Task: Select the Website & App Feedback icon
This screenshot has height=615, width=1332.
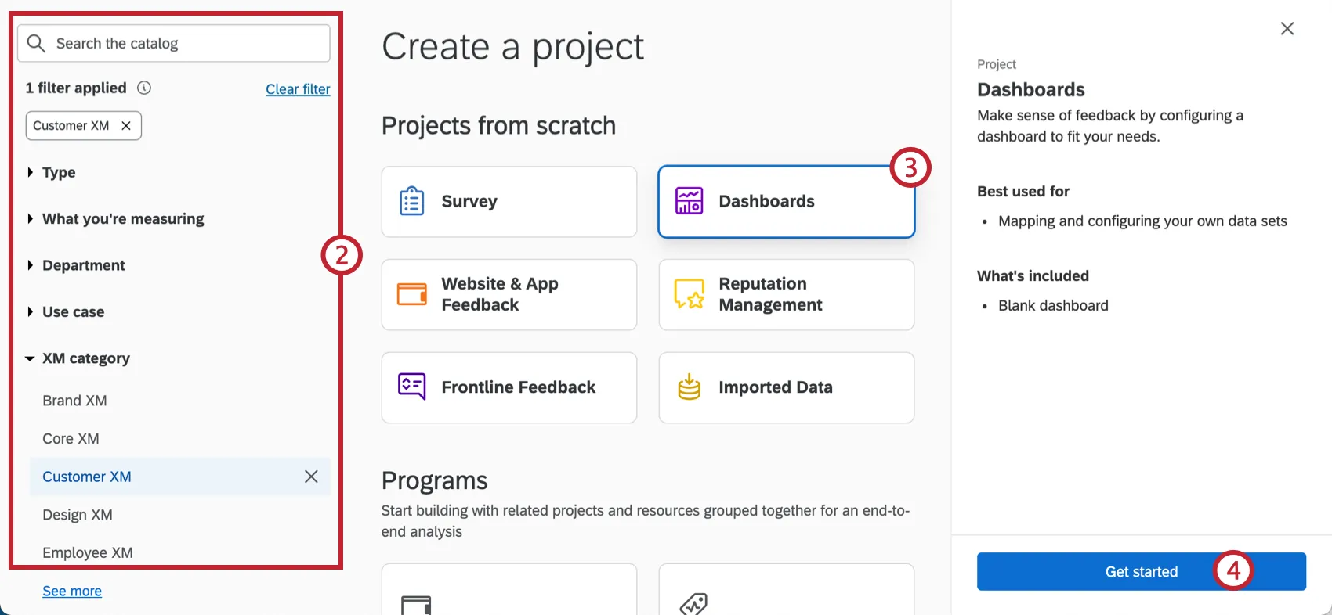Action: coord(411,294)
